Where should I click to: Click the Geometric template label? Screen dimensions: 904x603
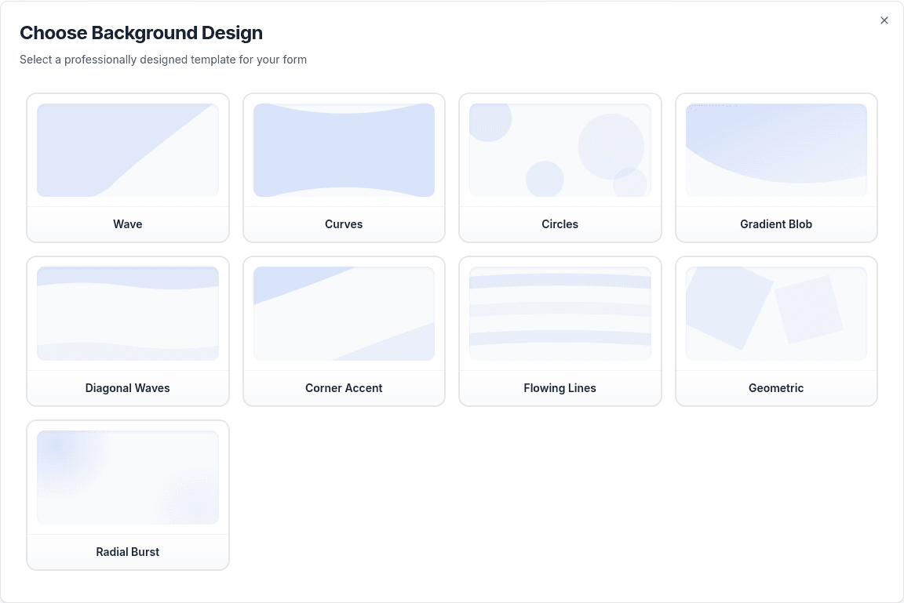(776, 387)
